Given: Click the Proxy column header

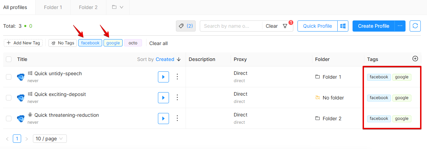Looking at the screenshot, I should [x=240, y=59].
